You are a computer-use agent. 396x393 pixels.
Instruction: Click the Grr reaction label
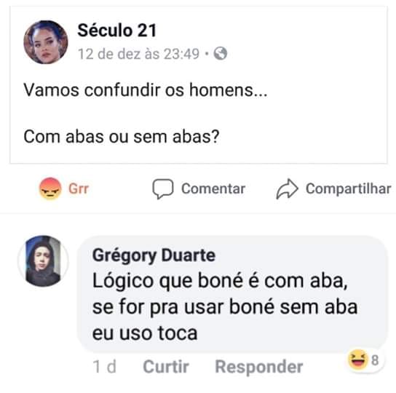pyautogui.click(x=79, y=189)
